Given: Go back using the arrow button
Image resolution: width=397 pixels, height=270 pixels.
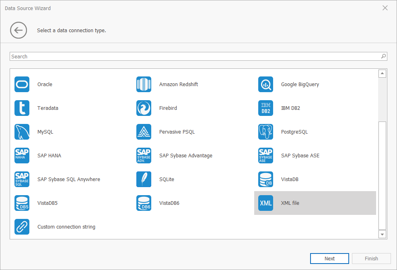Looking at the screenshot, I should 19,31.
